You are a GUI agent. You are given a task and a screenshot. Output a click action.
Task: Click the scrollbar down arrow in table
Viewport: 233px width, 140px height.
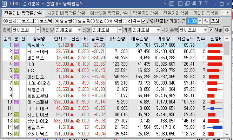(227, 134)
